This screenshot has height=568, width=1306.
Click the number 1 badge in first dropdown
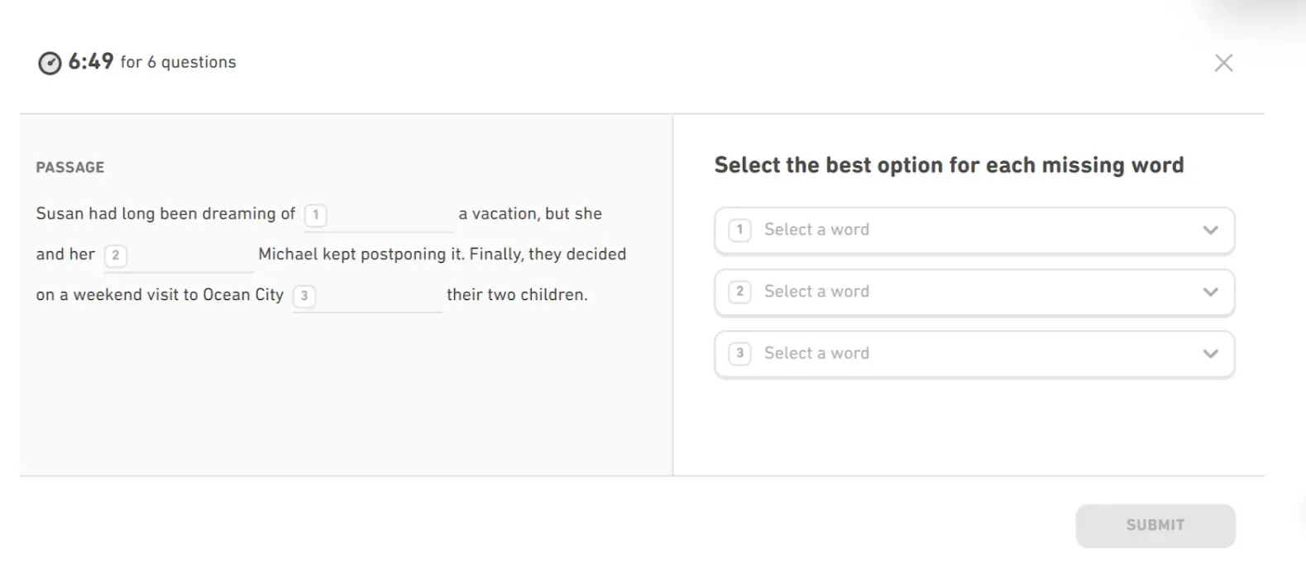click(739, 230)
